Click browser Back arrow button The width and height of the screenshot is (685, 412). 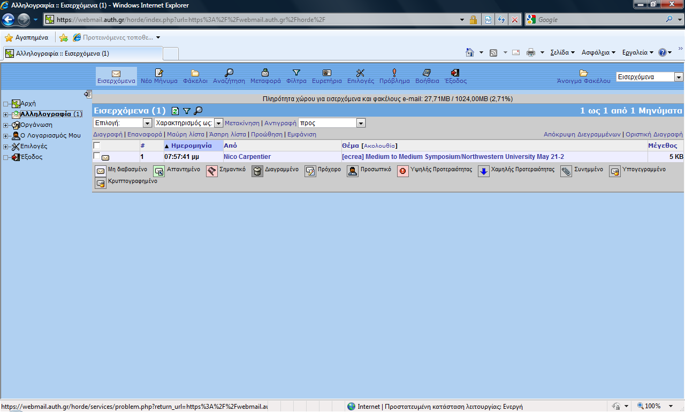pyautogui.click(x=9, y=20)
